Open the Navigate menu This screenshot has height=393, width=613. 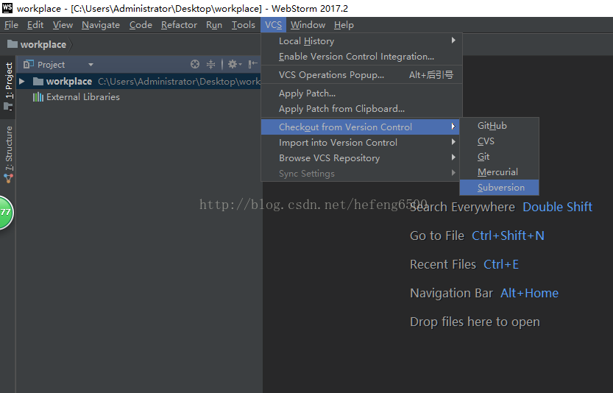pos(101,24)
